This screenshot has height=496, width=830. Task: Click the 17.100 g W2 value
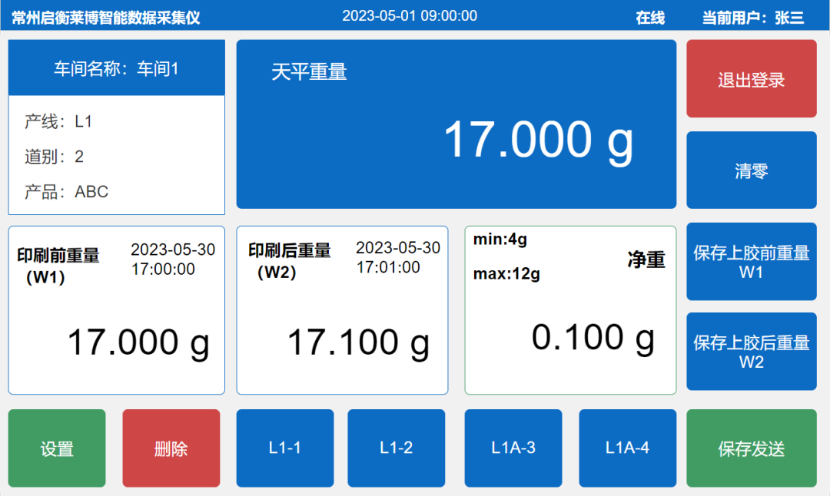pyautogui.click(x=358, y=342)
